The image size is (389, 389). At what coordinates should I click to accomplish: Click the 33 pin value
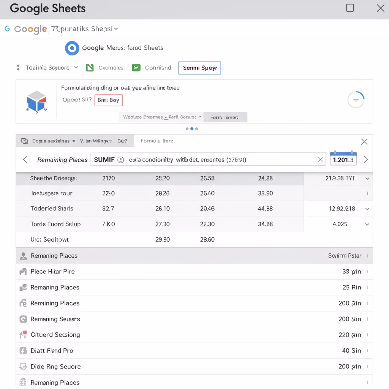(x=351, y=271)
